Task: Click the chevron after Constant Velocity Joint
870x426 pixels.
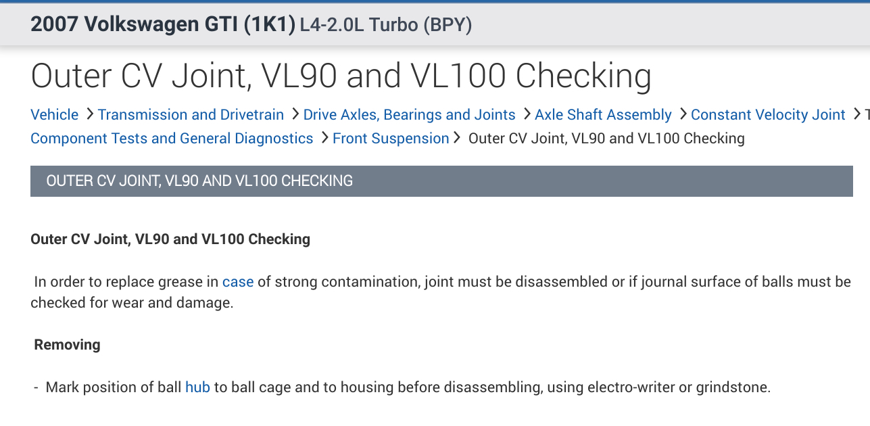Action: tap(857, 114)
